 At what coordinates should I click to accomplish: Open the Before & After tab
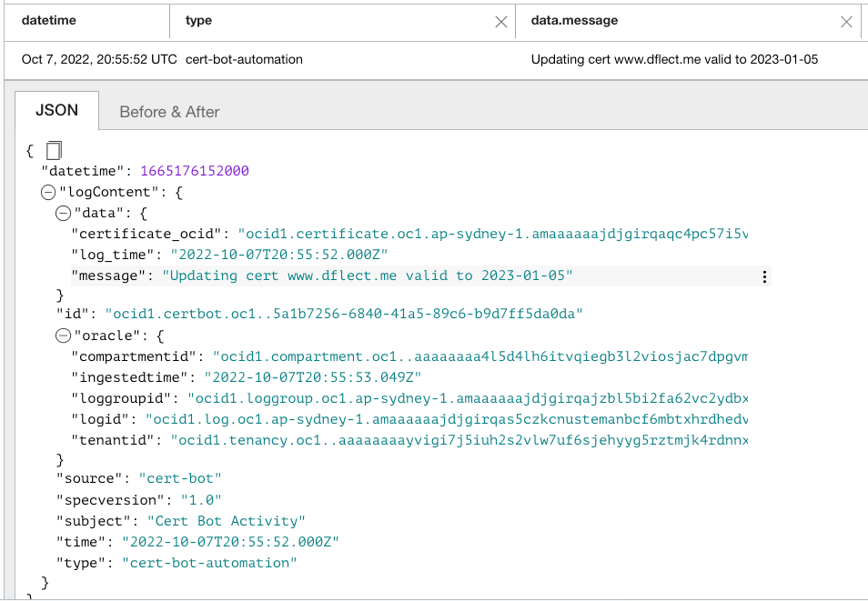pyautogui.click(x=169, y=112)
